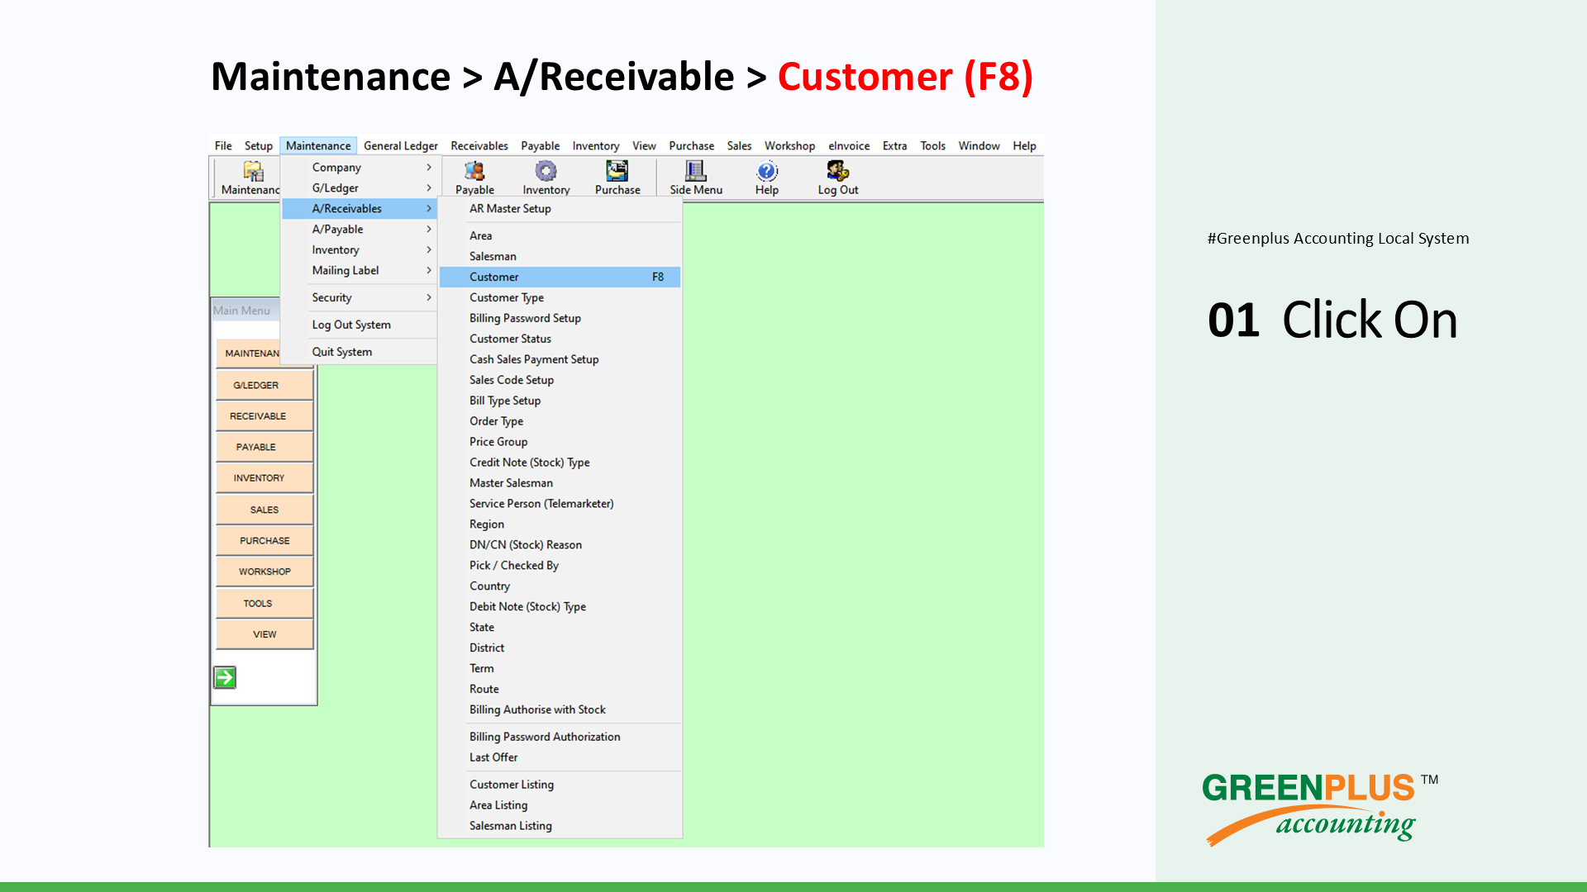Open the Inventory menu in menu bar
This screenshot has width=1587, height=892.
(596, 145)
